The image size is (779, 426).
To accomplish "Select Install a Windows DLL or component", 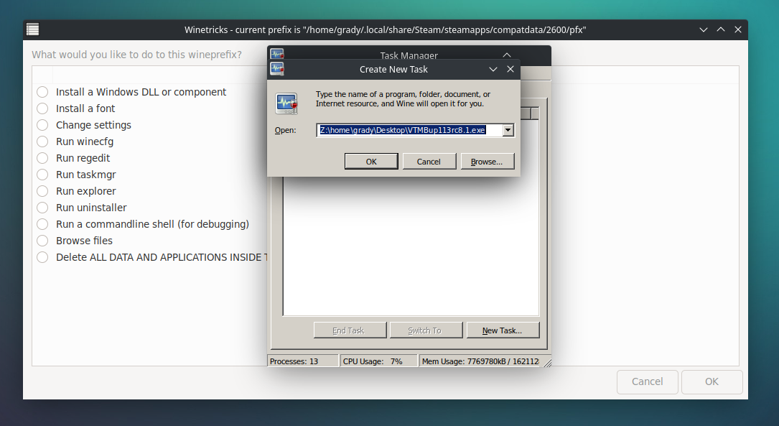I will click(42, 92).
